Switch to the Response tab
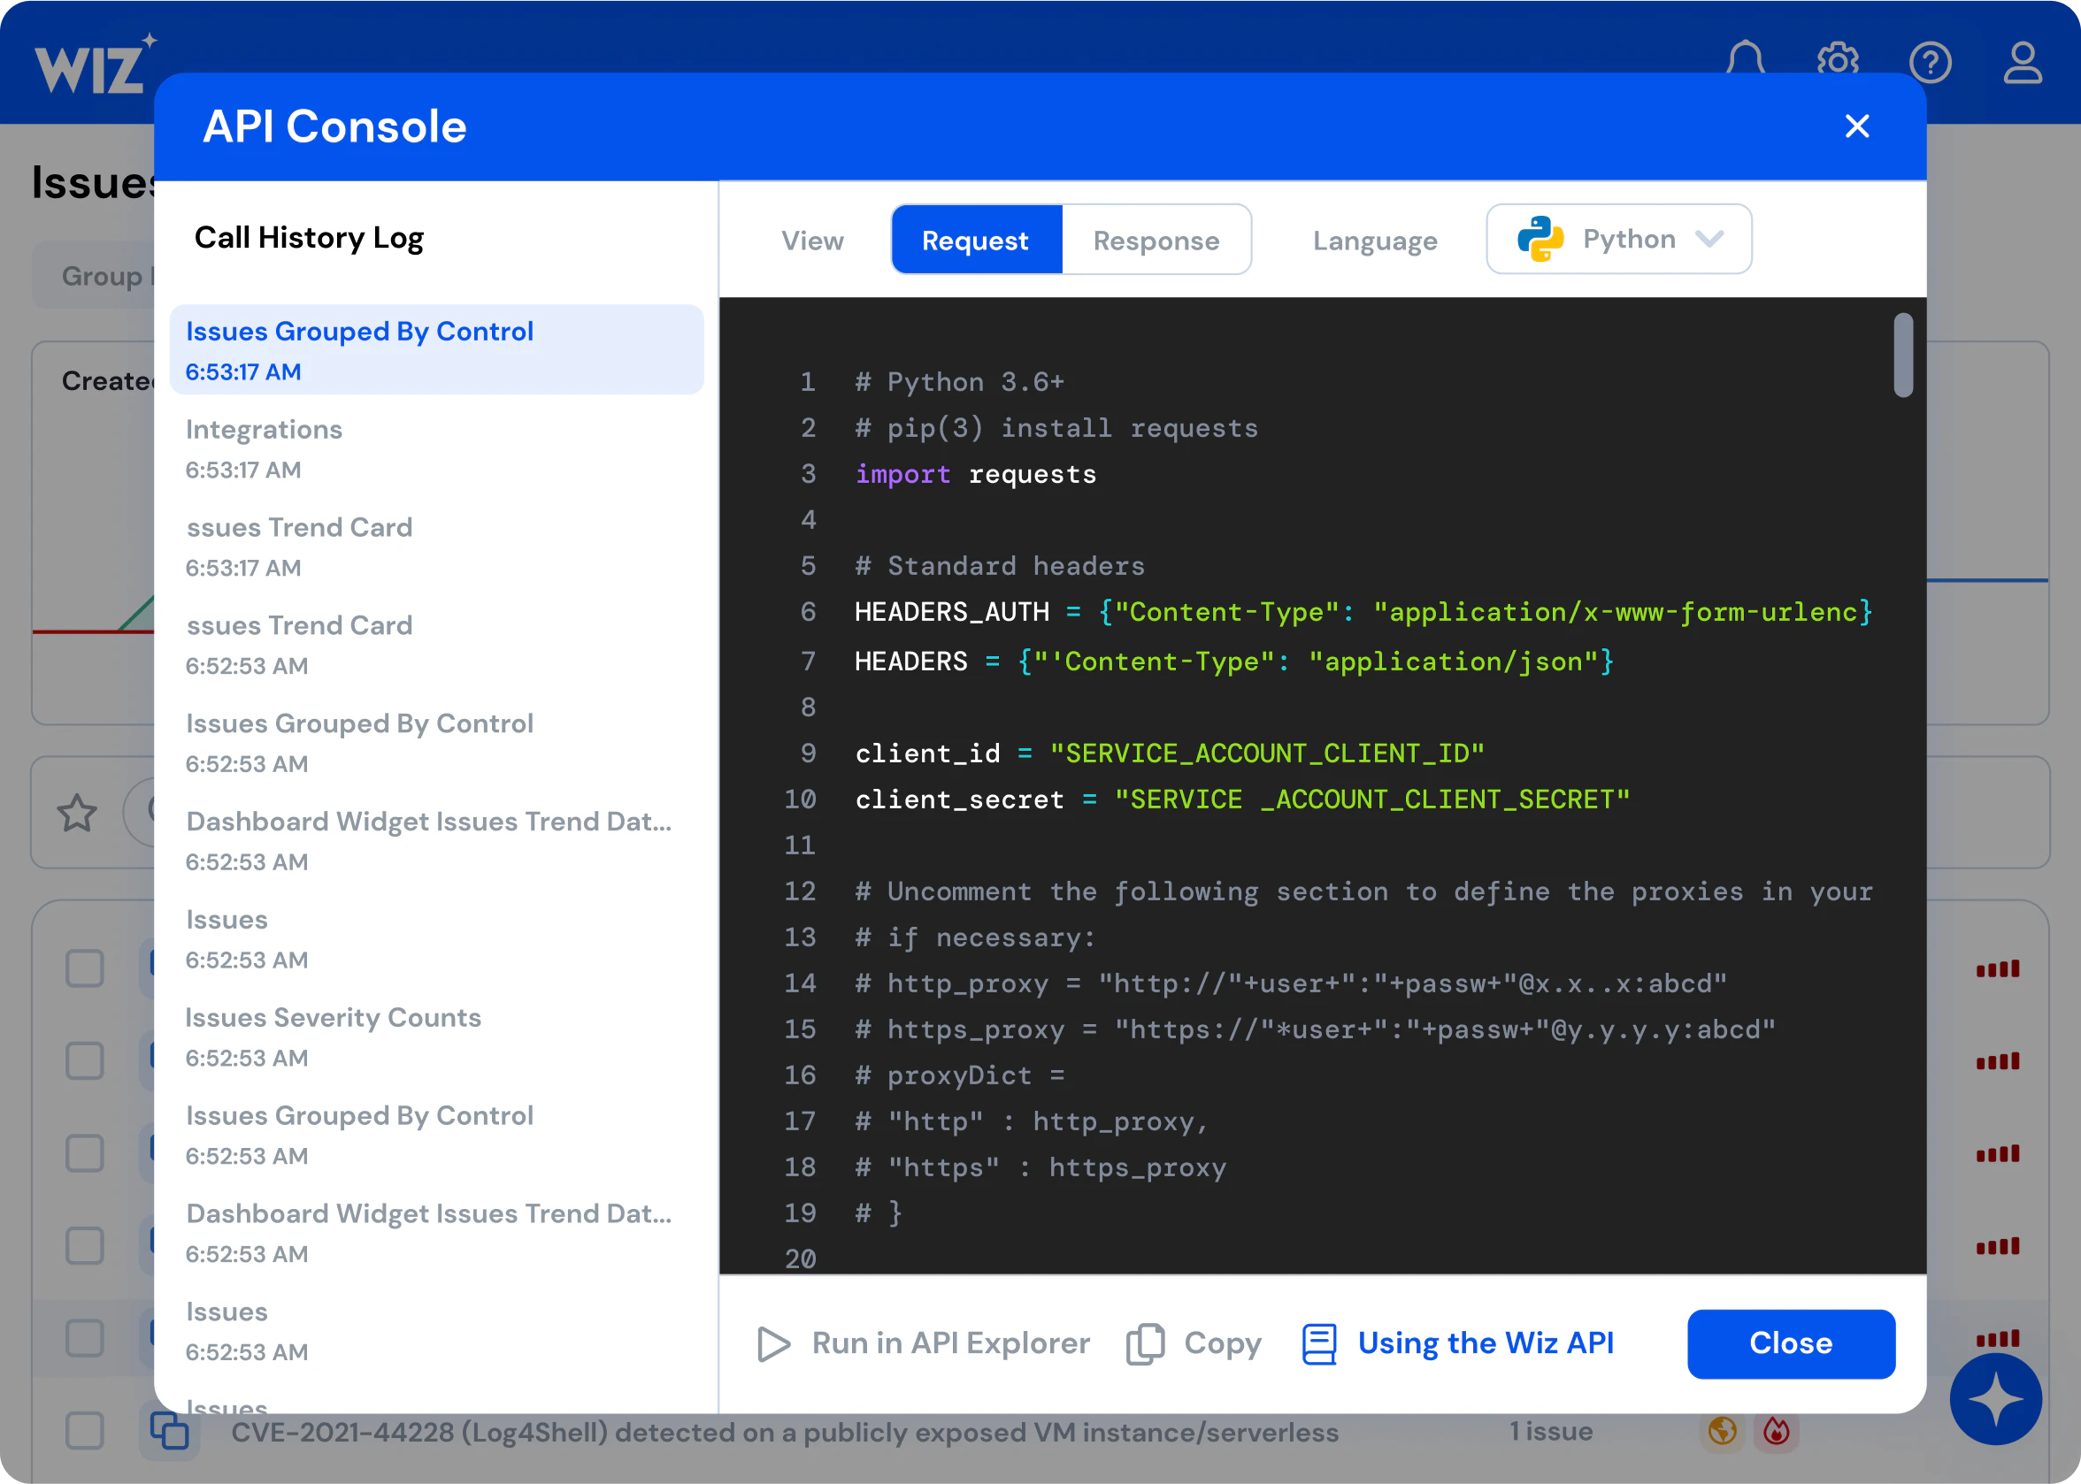 (x=1156, y=240)
